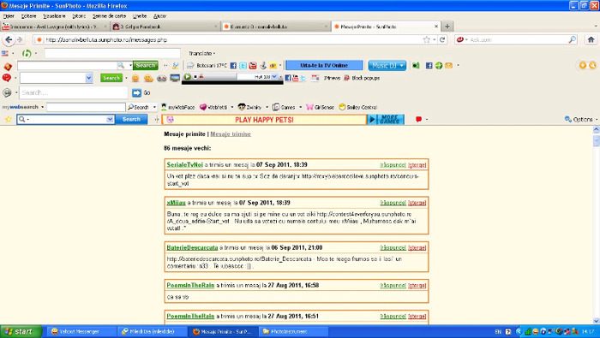Open myWebFace toolbar item
600x338 pixels.
(178, 107)
